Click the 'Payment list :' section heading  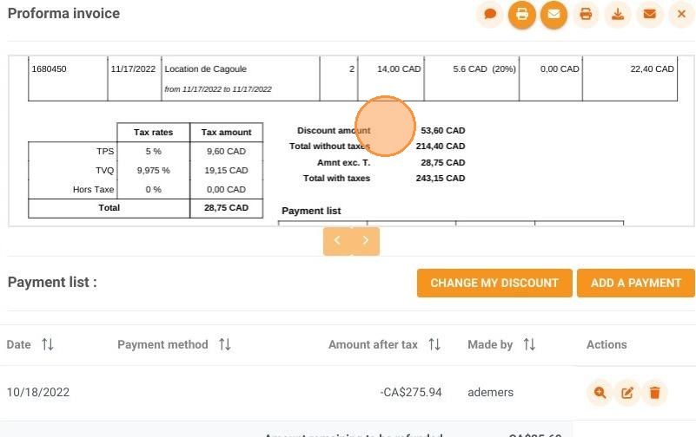(x=52, y=282)
